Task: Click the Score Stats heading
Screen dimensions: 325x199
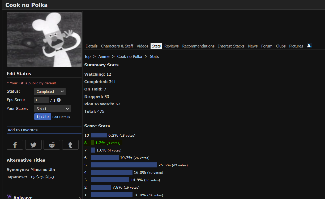Action: [97, 126]
